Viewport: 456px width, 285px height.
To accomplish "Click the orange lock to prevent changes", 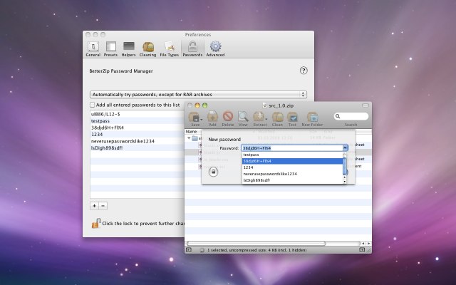I will (x=95, y=223).
